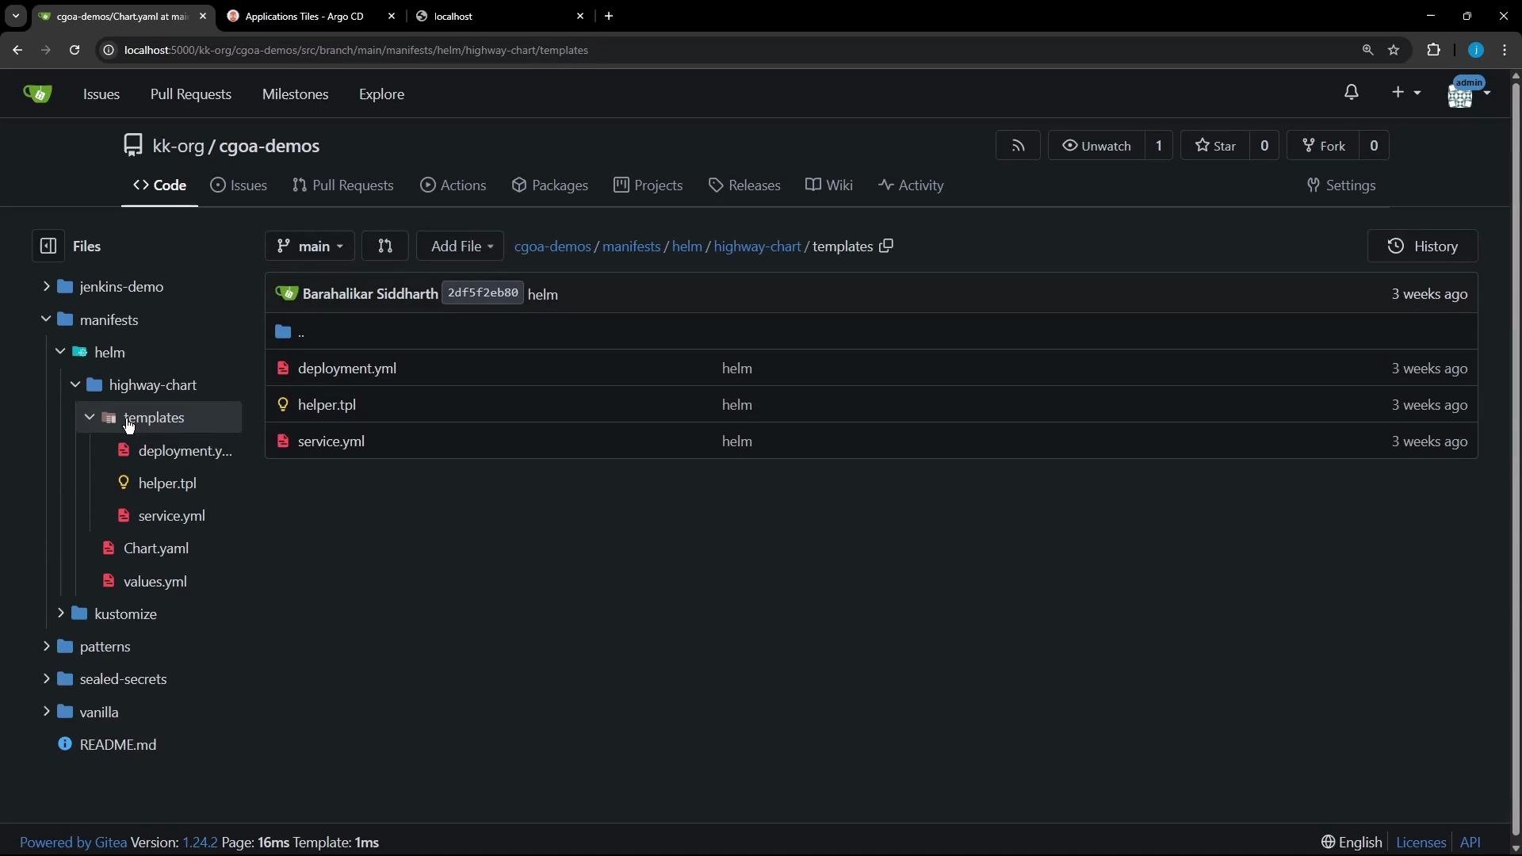The image size is (1522, 856).
Task: Fork the cgoa-demos repository
Action: tap(1323, 146)
